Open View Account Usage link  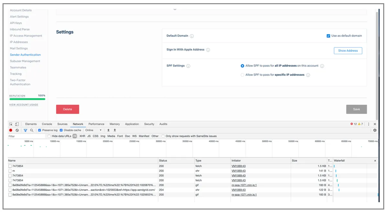click(24, 105)
